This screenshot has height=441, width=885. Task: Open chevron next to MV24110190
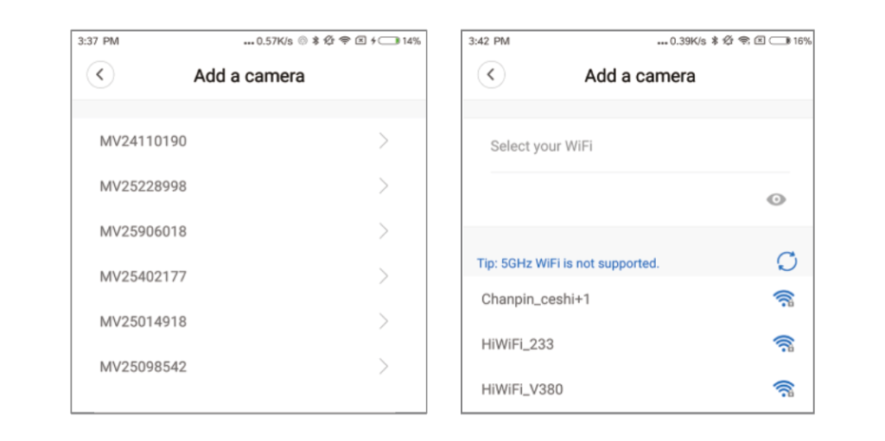tap(385, 141)
